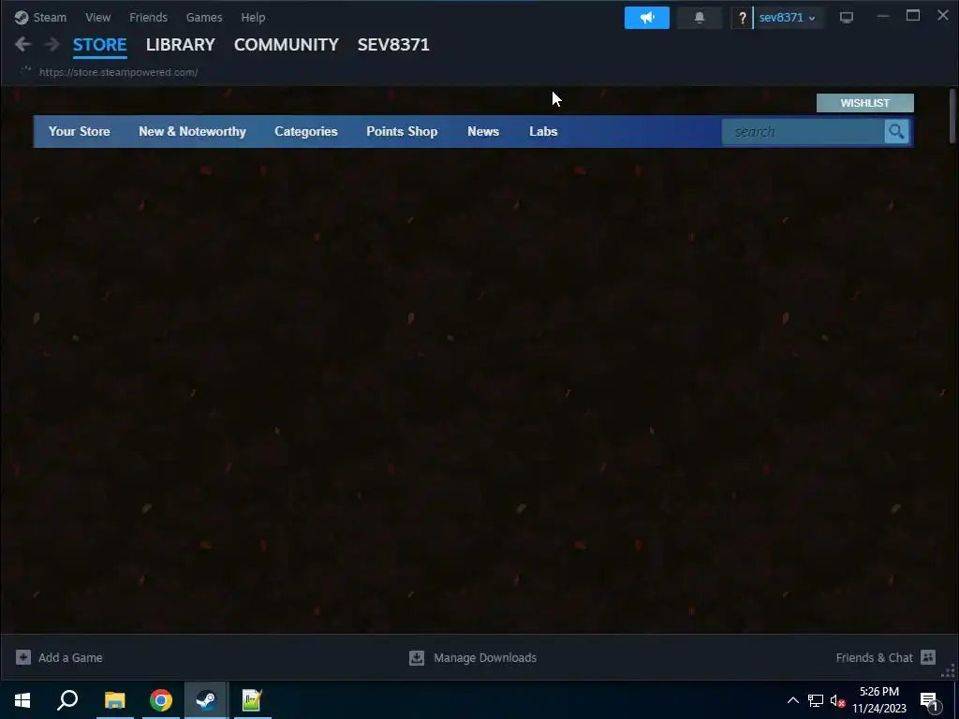This screenshot has width=959, height=719.
Task: Click the plus icon beside Add a Game
Action: click(x=23, y=657)
